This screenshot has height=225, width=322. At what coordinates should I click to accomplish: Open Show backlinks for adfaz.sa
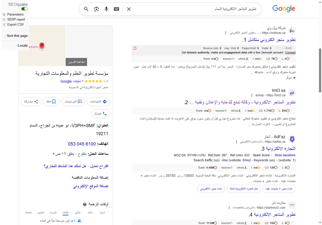pos(285,155)
